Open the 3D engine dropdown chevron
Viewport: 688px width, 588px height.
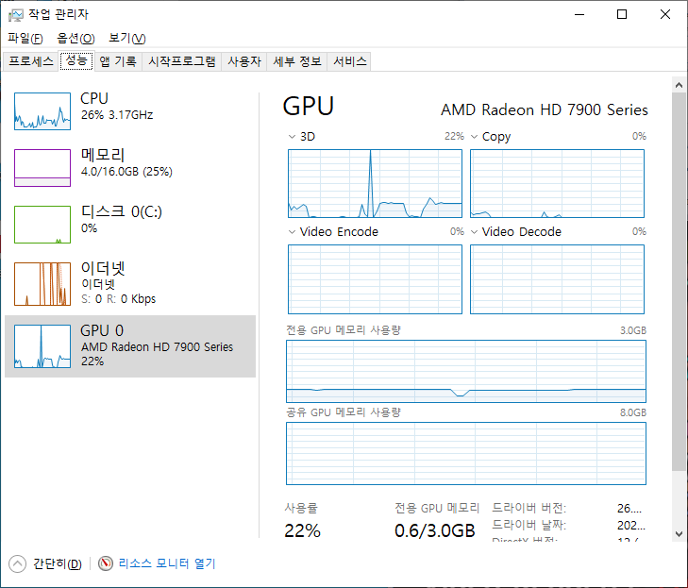pos(292,137)
